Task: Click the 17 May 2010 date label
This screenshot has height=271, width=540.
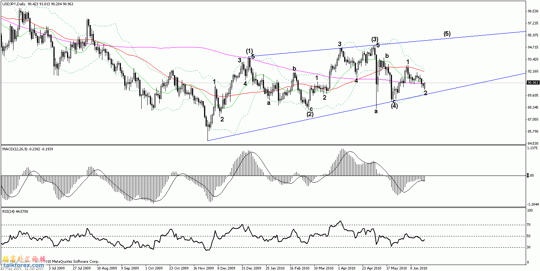Action: [x=396, y=268]
